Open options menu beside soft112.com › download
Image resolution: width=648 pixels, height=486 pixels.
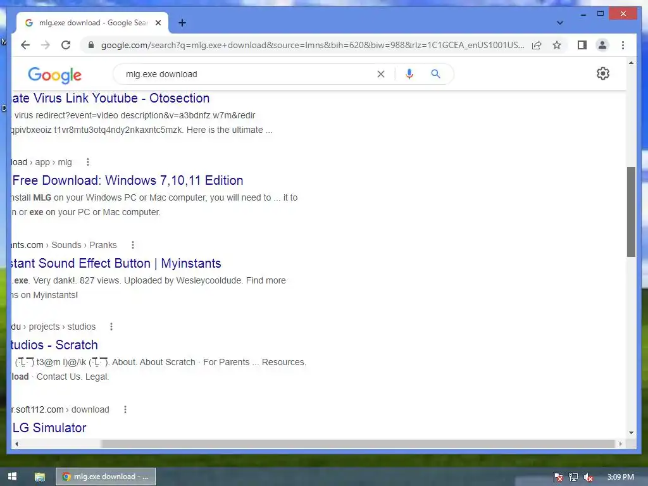[125, 409]
